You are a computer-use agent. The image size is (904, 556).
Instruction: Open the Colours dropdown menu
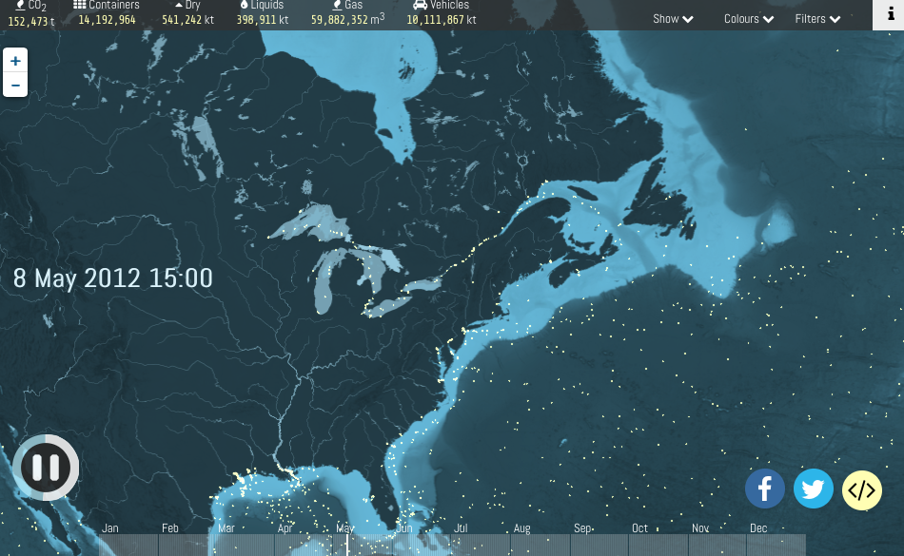[x=749, y=19]
